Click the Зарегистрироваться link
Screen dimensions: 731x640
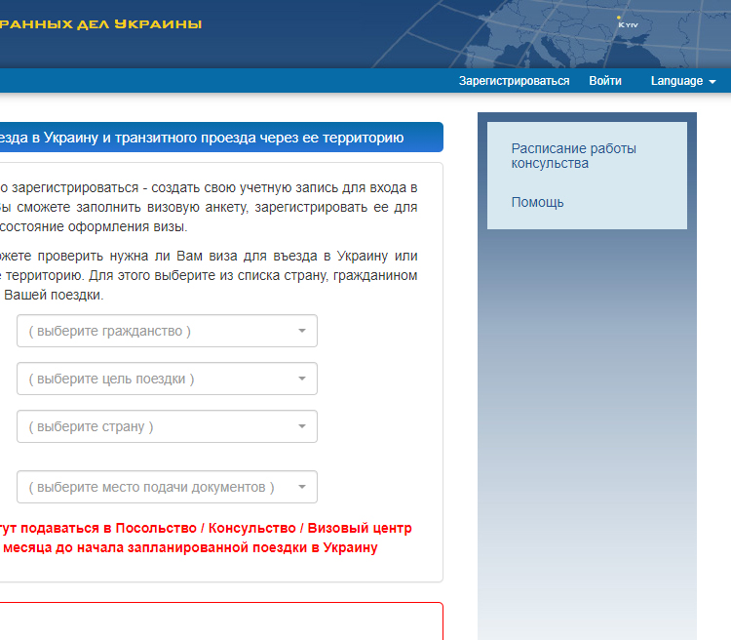click(x=514, y=81)
